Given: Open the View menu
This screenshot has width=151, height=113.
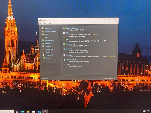Looking at the screenshot, I should pos(45,23).
